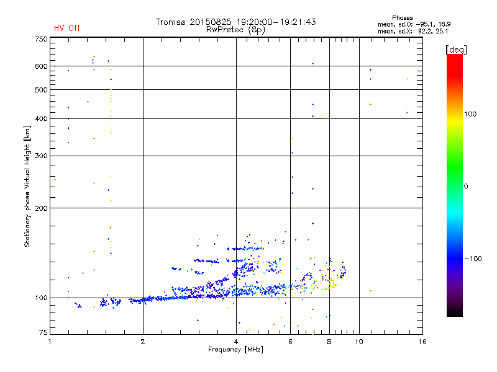Click the x-axis '16' tick label

pos(422,342)
